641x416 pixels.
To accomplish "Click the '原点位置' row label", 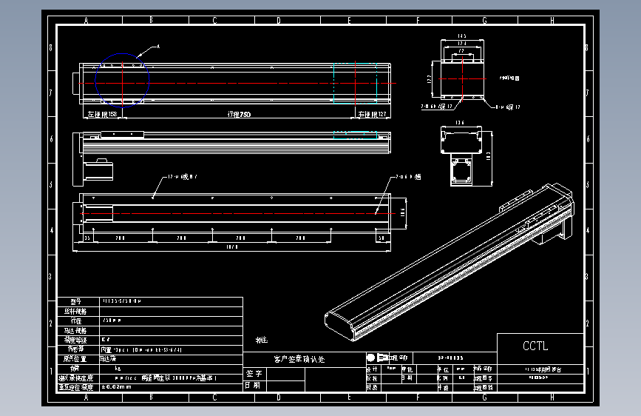I will pyautogui.click(x=75, y=359).
